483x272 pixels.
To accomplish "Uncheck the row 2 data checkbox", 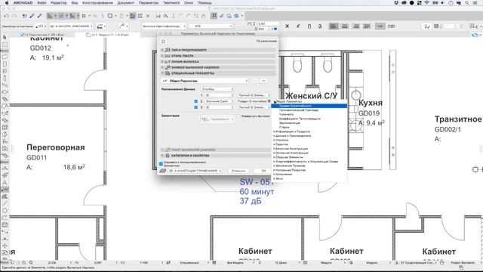I will click(x=196, y=101).
